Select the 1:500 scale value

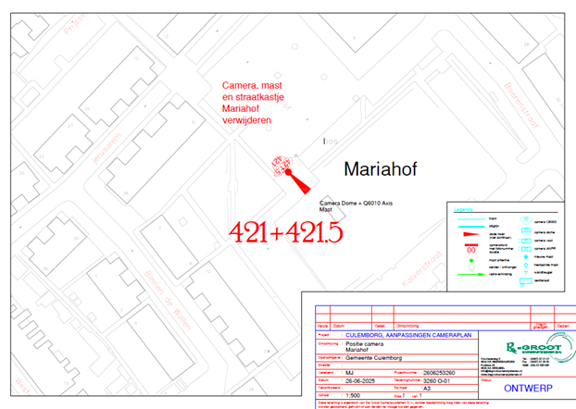355,396
